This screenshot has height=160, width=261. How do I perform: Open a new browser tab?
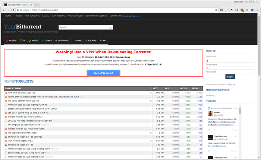click(x=37, y=5)
